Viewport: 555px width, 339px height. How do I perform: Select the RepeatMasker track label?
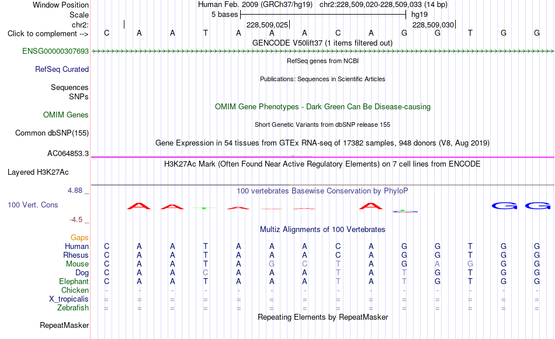tap(64, 325)
